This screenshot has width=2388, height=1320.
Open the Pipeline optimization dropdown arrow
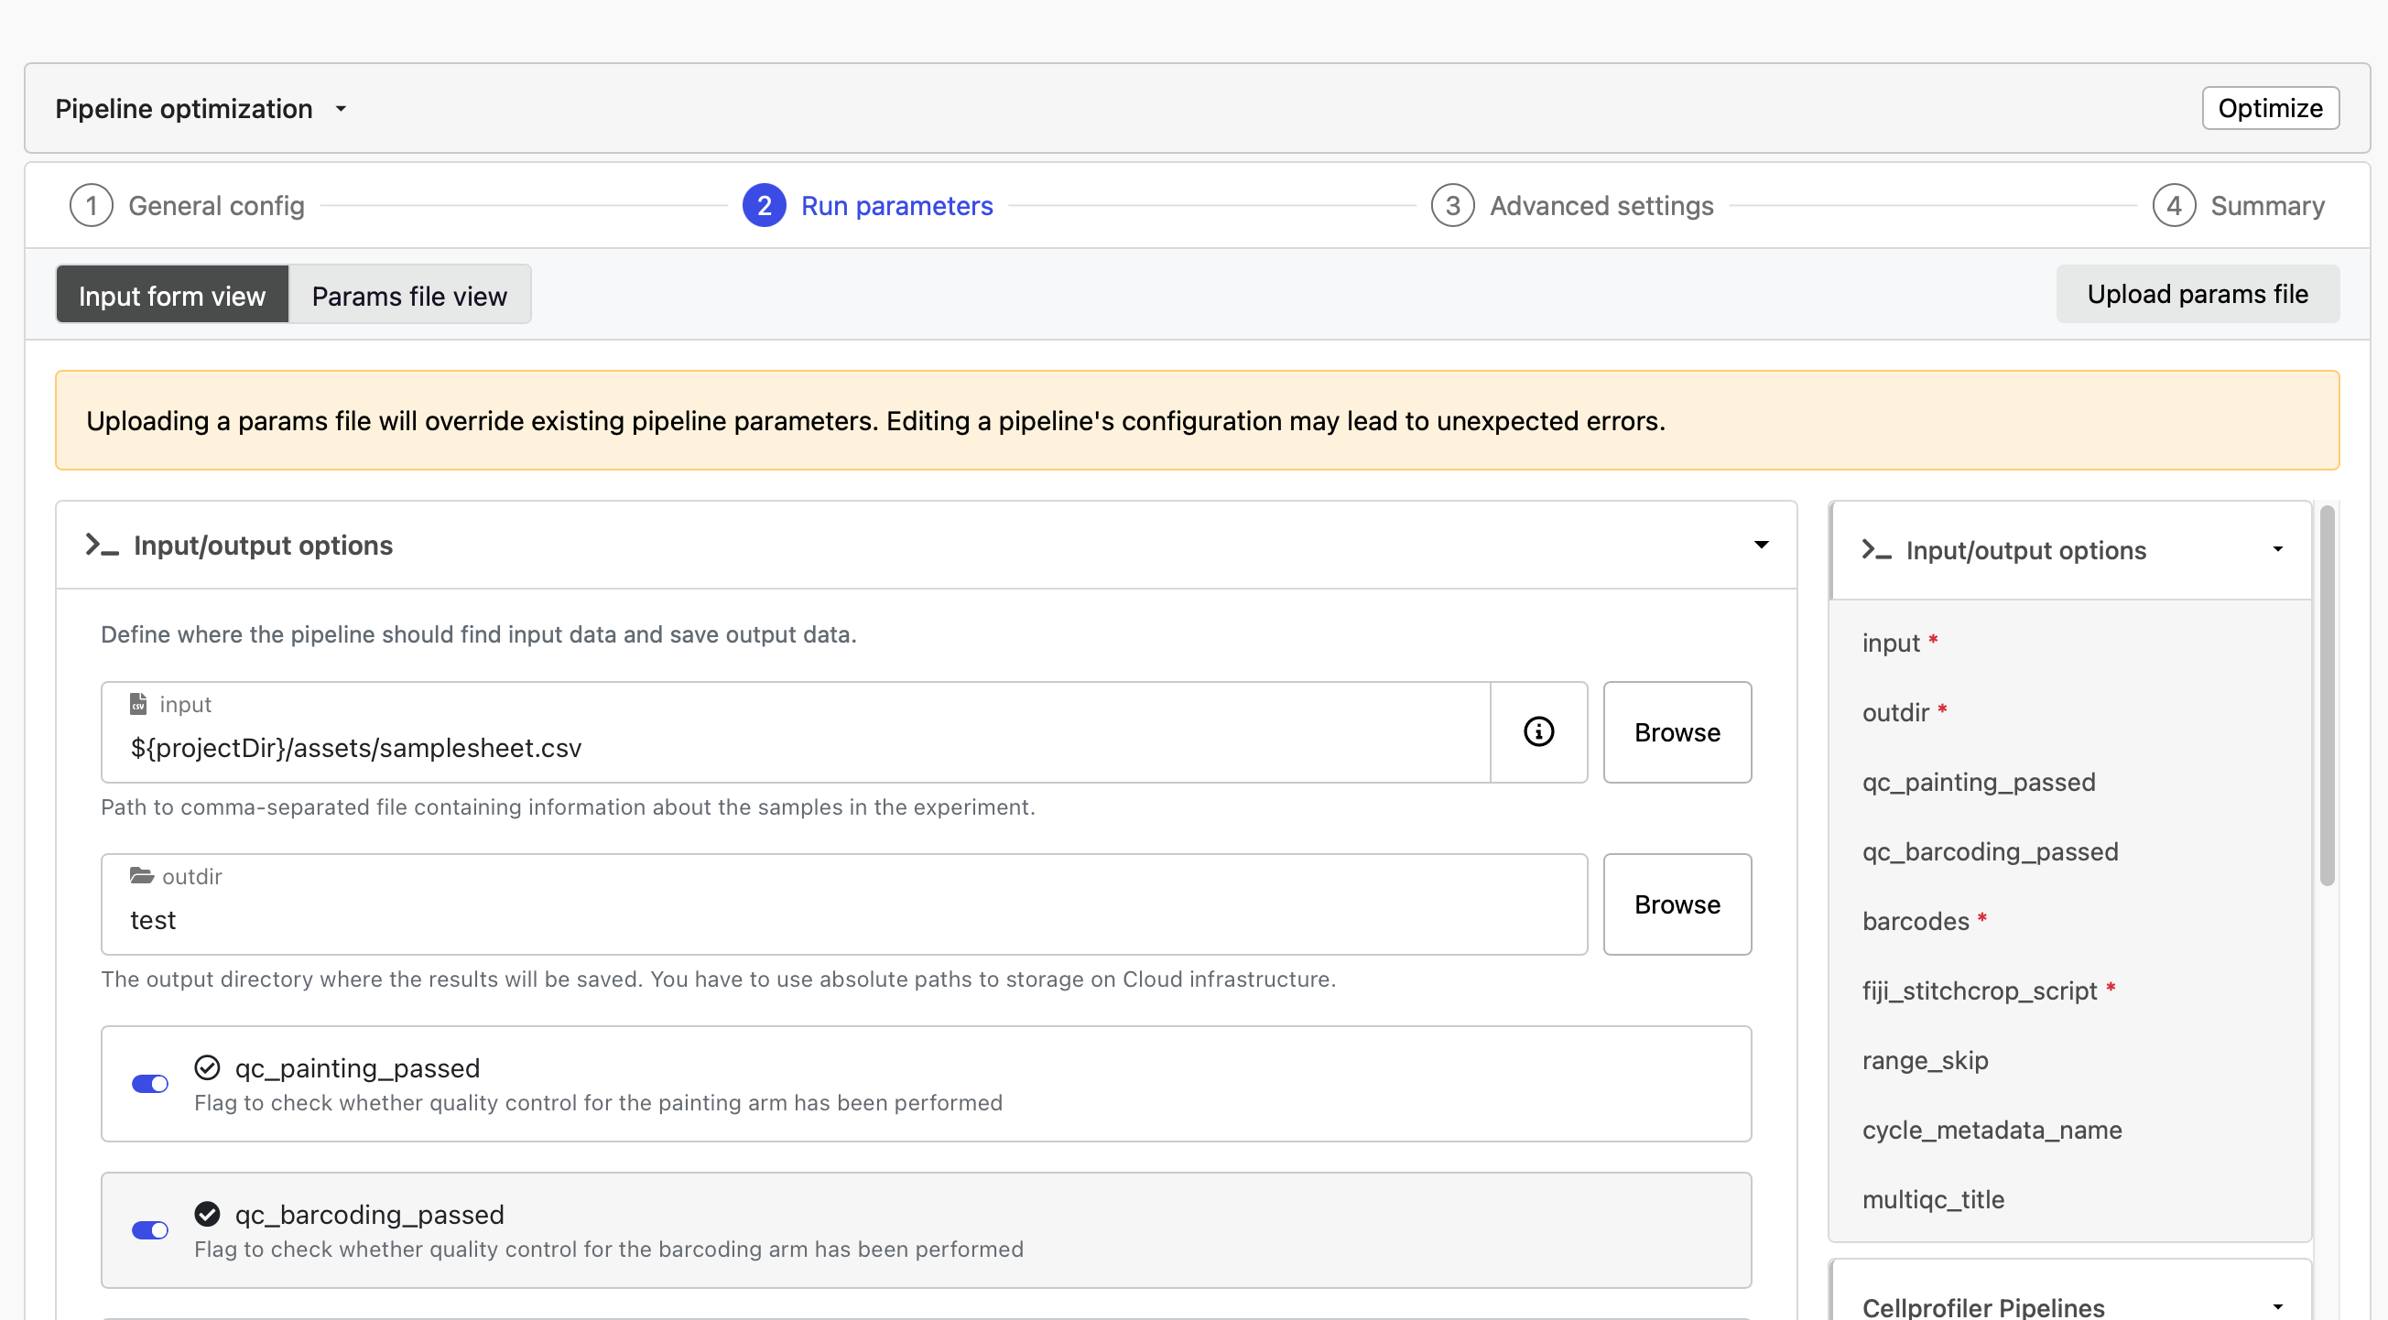point(342,109)
